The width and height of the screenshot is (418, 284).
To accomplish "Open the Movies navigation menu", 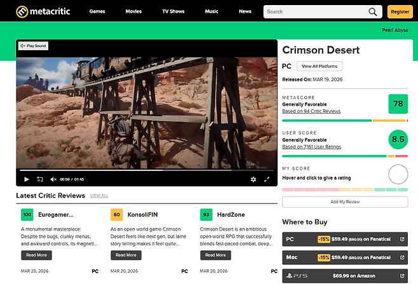I will (133, 11).
